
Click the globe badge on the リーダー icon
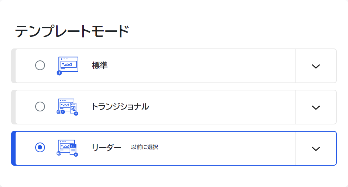59,153
